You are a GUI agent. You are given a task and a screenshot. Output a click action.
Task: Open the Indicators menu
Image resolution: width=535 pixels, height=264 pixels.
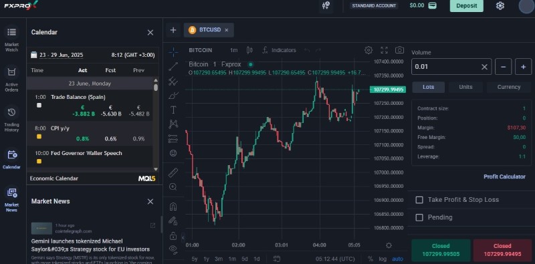[279, 50]
